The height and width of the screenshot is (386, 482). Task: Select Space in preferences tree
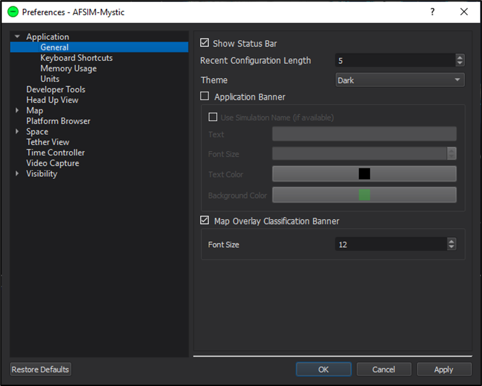point(37,132)
